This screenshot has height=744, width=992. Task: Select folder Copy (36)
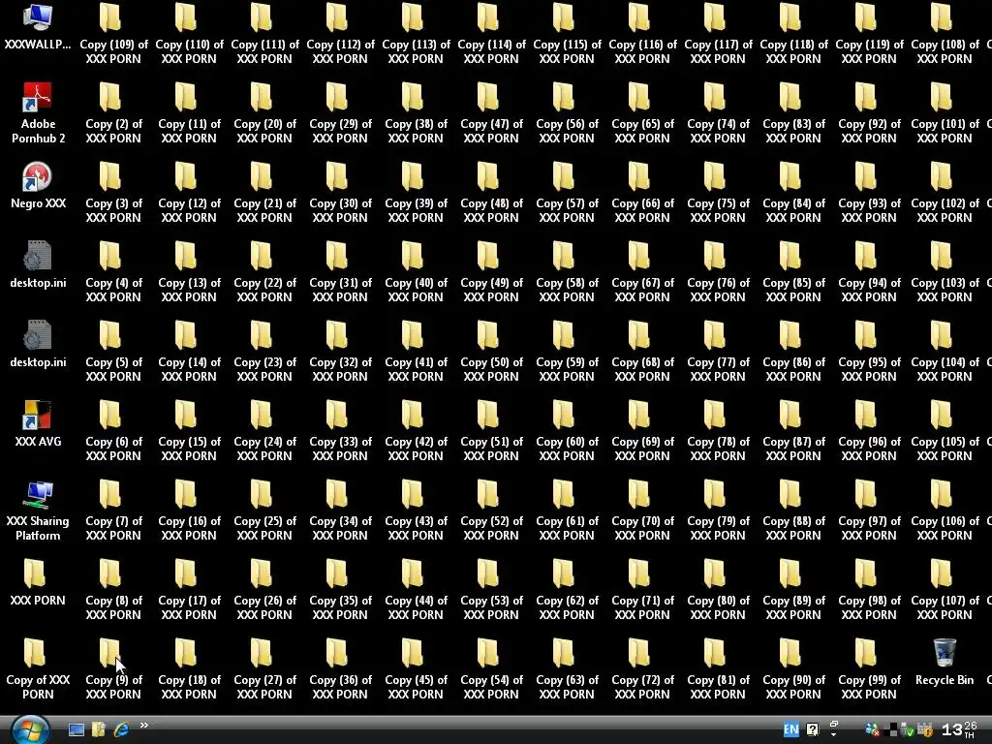(x=340, y=669)
